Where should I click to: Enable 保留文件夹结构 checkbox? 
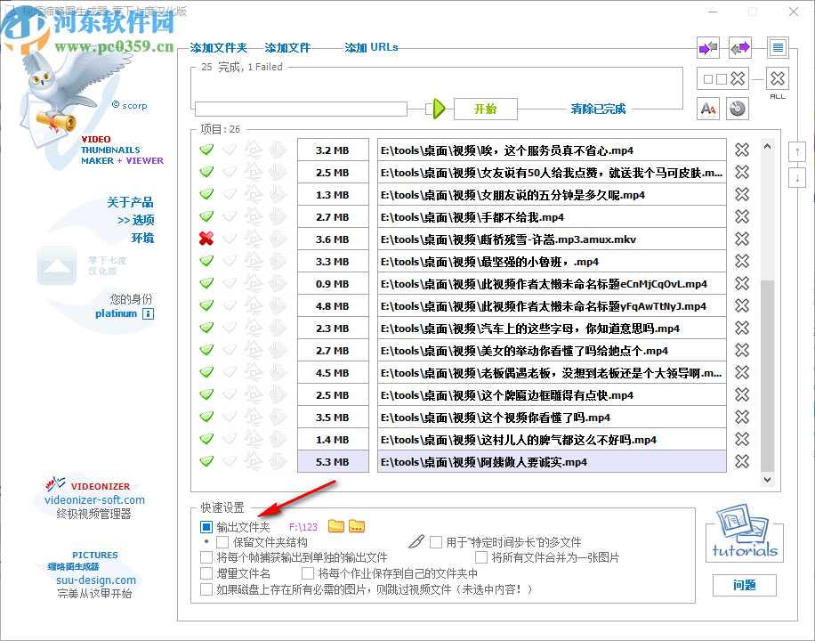(x=222, y=542)
